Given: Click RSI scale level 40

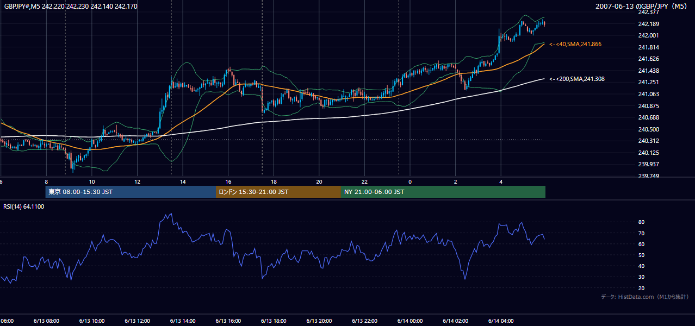Looking at the screenshot, I should (641, 266).
